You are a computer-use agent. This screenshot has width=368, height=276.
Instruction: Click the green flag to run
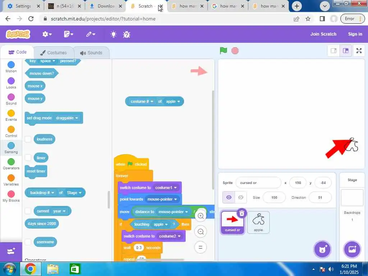(224, 50)
